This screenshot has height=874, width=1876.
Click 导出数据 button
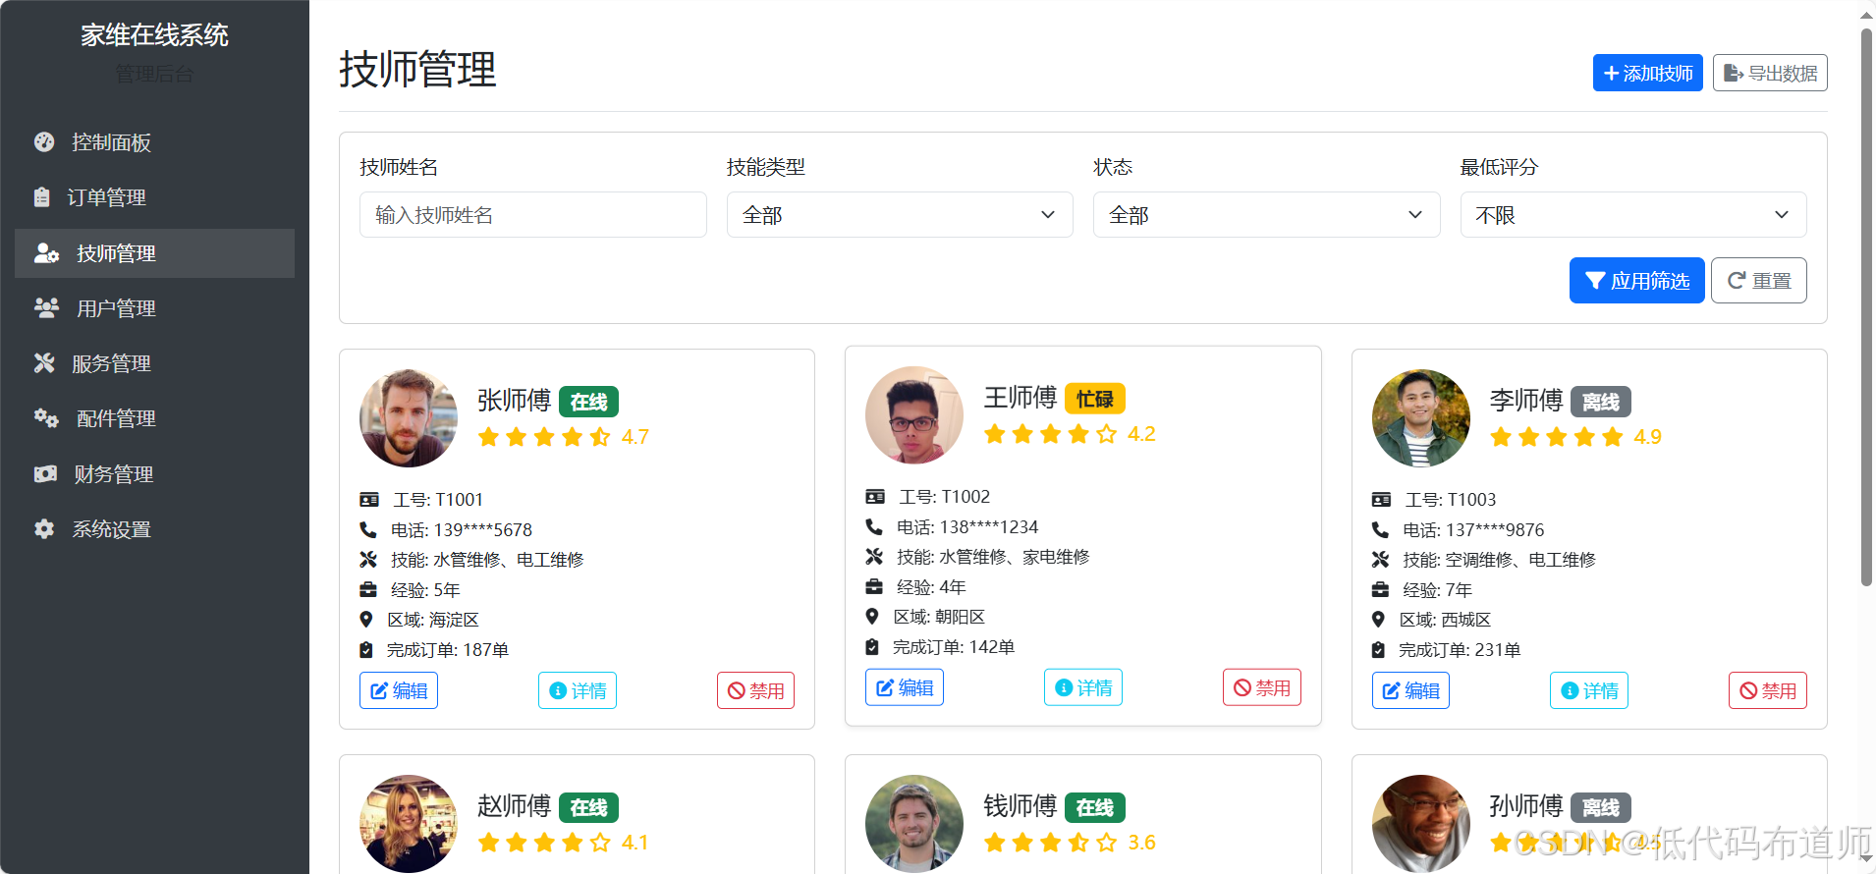pos(1770,73)
